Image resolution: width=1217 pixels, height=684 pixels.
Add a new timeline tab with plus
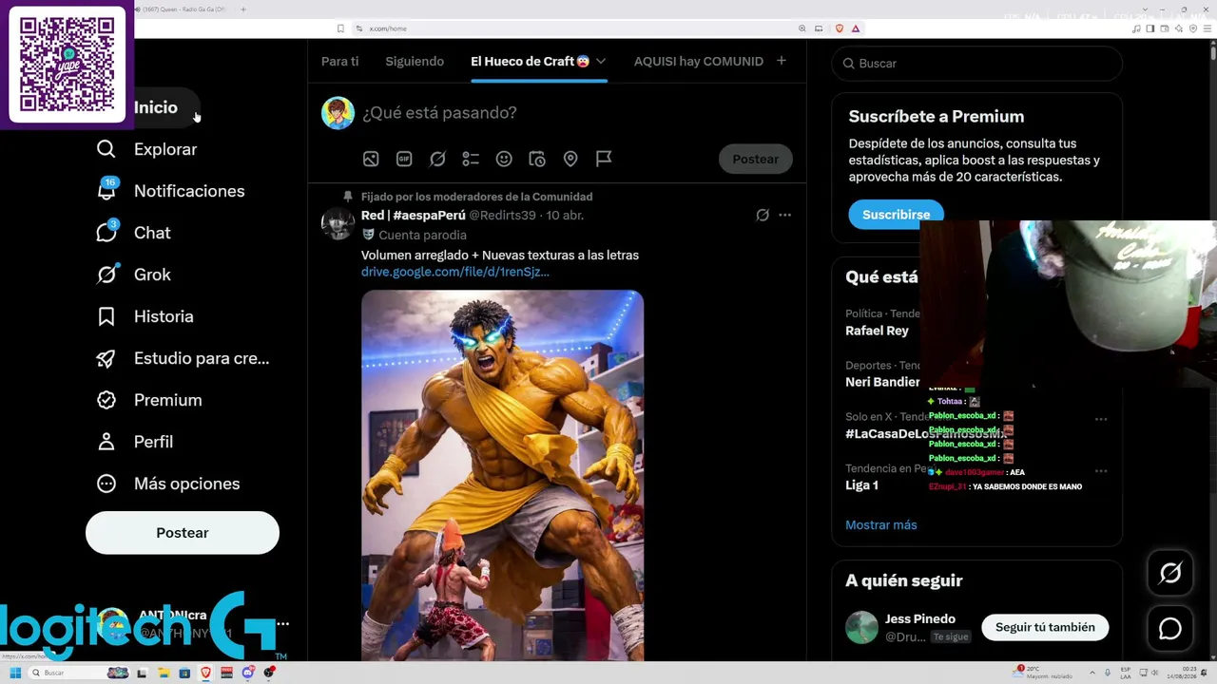782,61
